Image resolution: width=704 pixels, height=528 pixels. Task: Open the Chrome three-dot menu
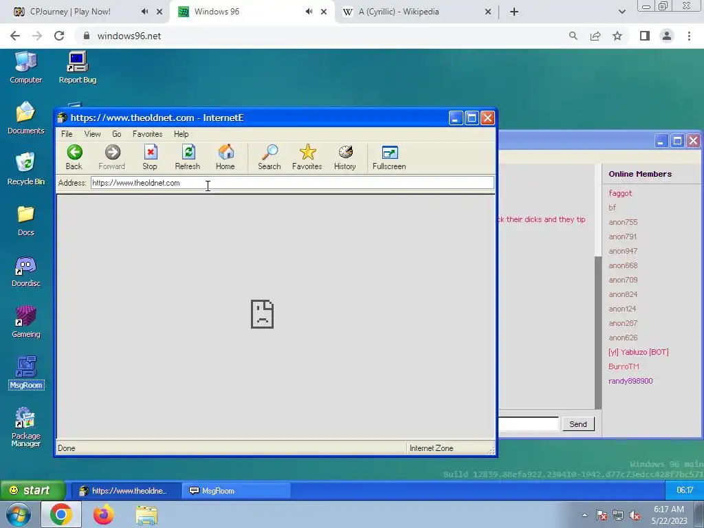pyautogui.click(x=689, y=36)
